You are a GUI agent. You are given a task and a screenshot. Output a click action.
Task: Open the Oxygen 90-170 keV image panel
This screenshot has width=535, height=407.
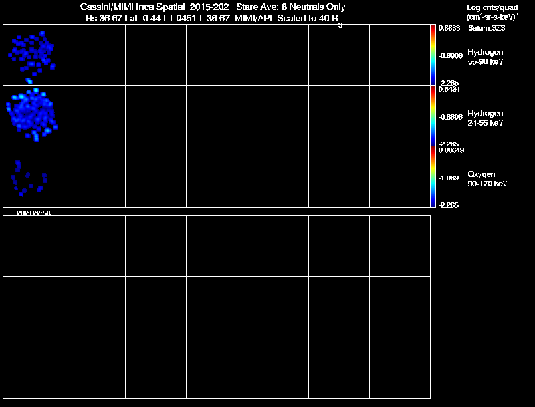pyautogui.click(x=33, y=176)
